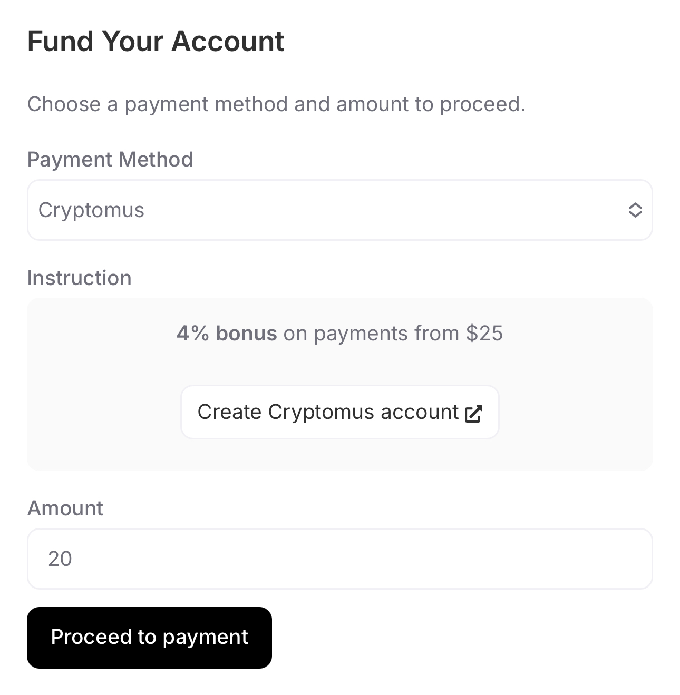Click the bold 4% bonus text
Viewport: 680px width, 695px height.
[x=227, y=333]
